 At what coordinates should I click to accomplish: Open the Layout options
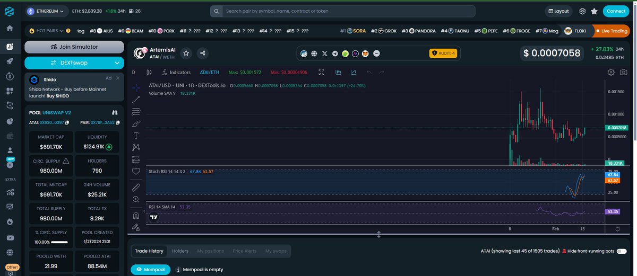pyautogui.click(x=558, y=11)
